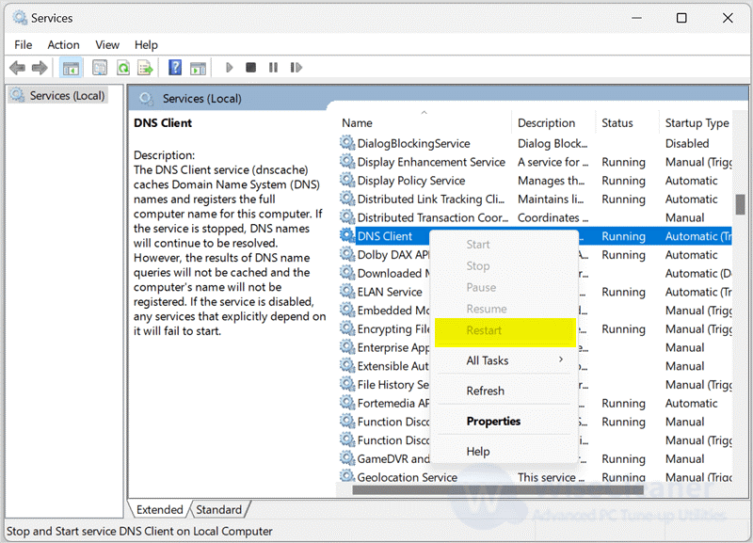The height and width of the screenshot is (543, 753).
Task: Click the Back arrow toolbar icon
Action: (x=17, y=68)
